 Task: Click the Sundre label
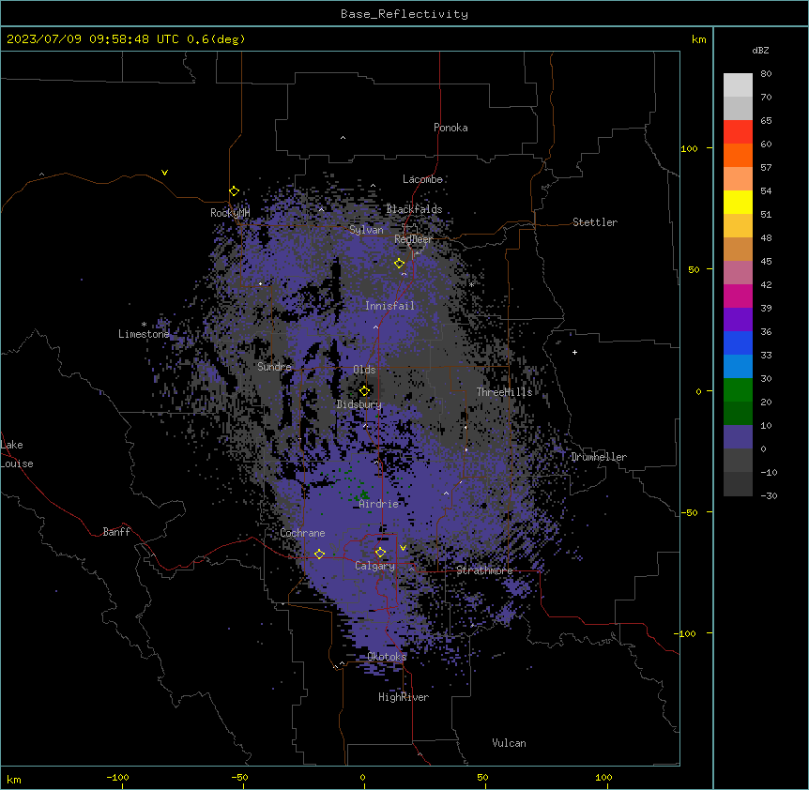pyautogui.click(x=274, y=367)
